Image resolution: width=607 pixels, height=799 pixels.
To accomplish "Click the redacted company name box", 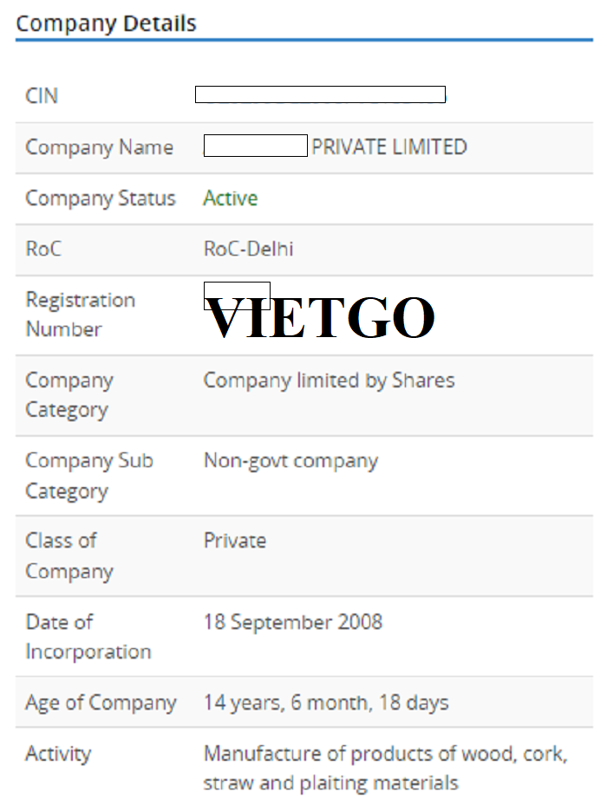I will click(256, 146).
